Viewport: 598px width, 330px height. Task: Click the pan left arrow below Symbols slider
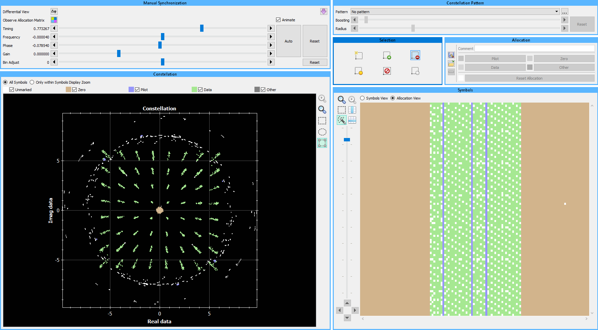click(x=340, y=310)
